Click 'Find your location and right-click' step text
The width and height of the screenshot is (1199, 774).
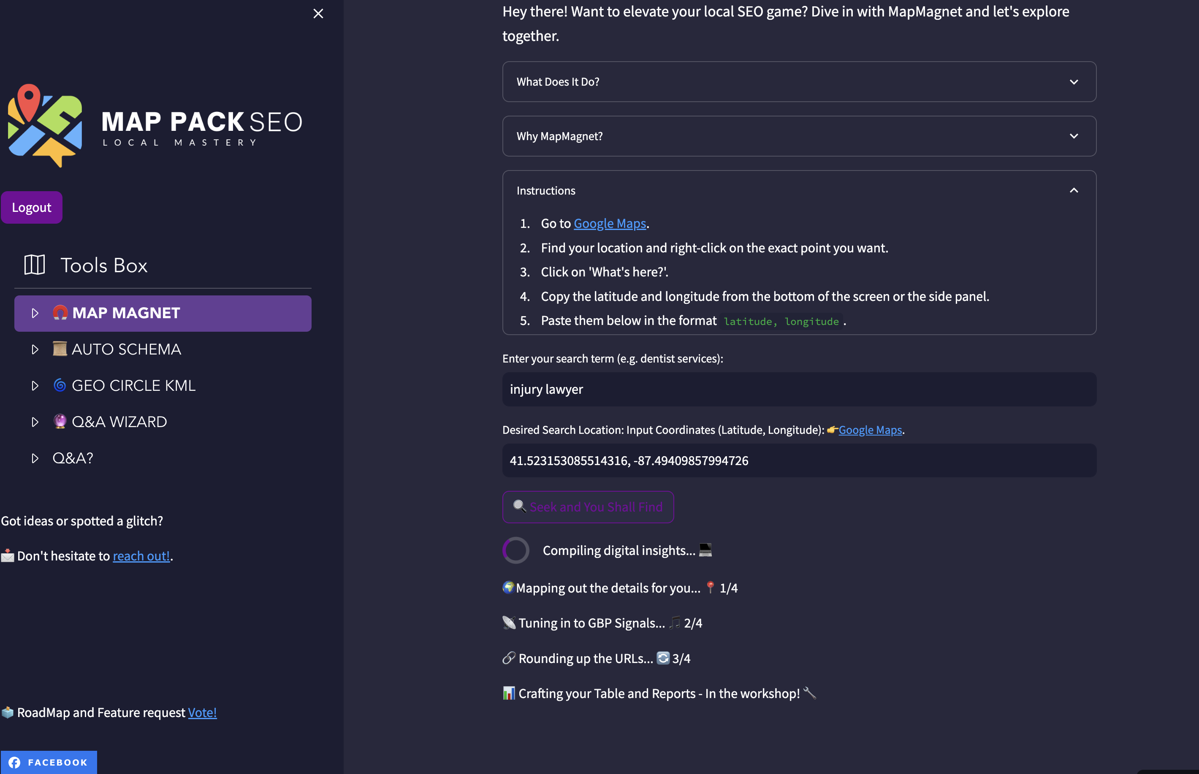(x=714, y=248)
